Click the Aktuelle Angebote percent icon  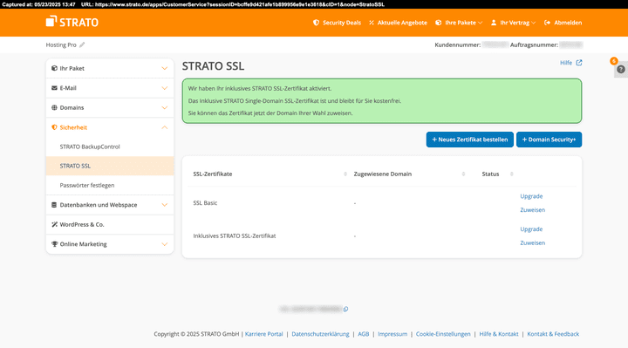click(x=372, y=23)
